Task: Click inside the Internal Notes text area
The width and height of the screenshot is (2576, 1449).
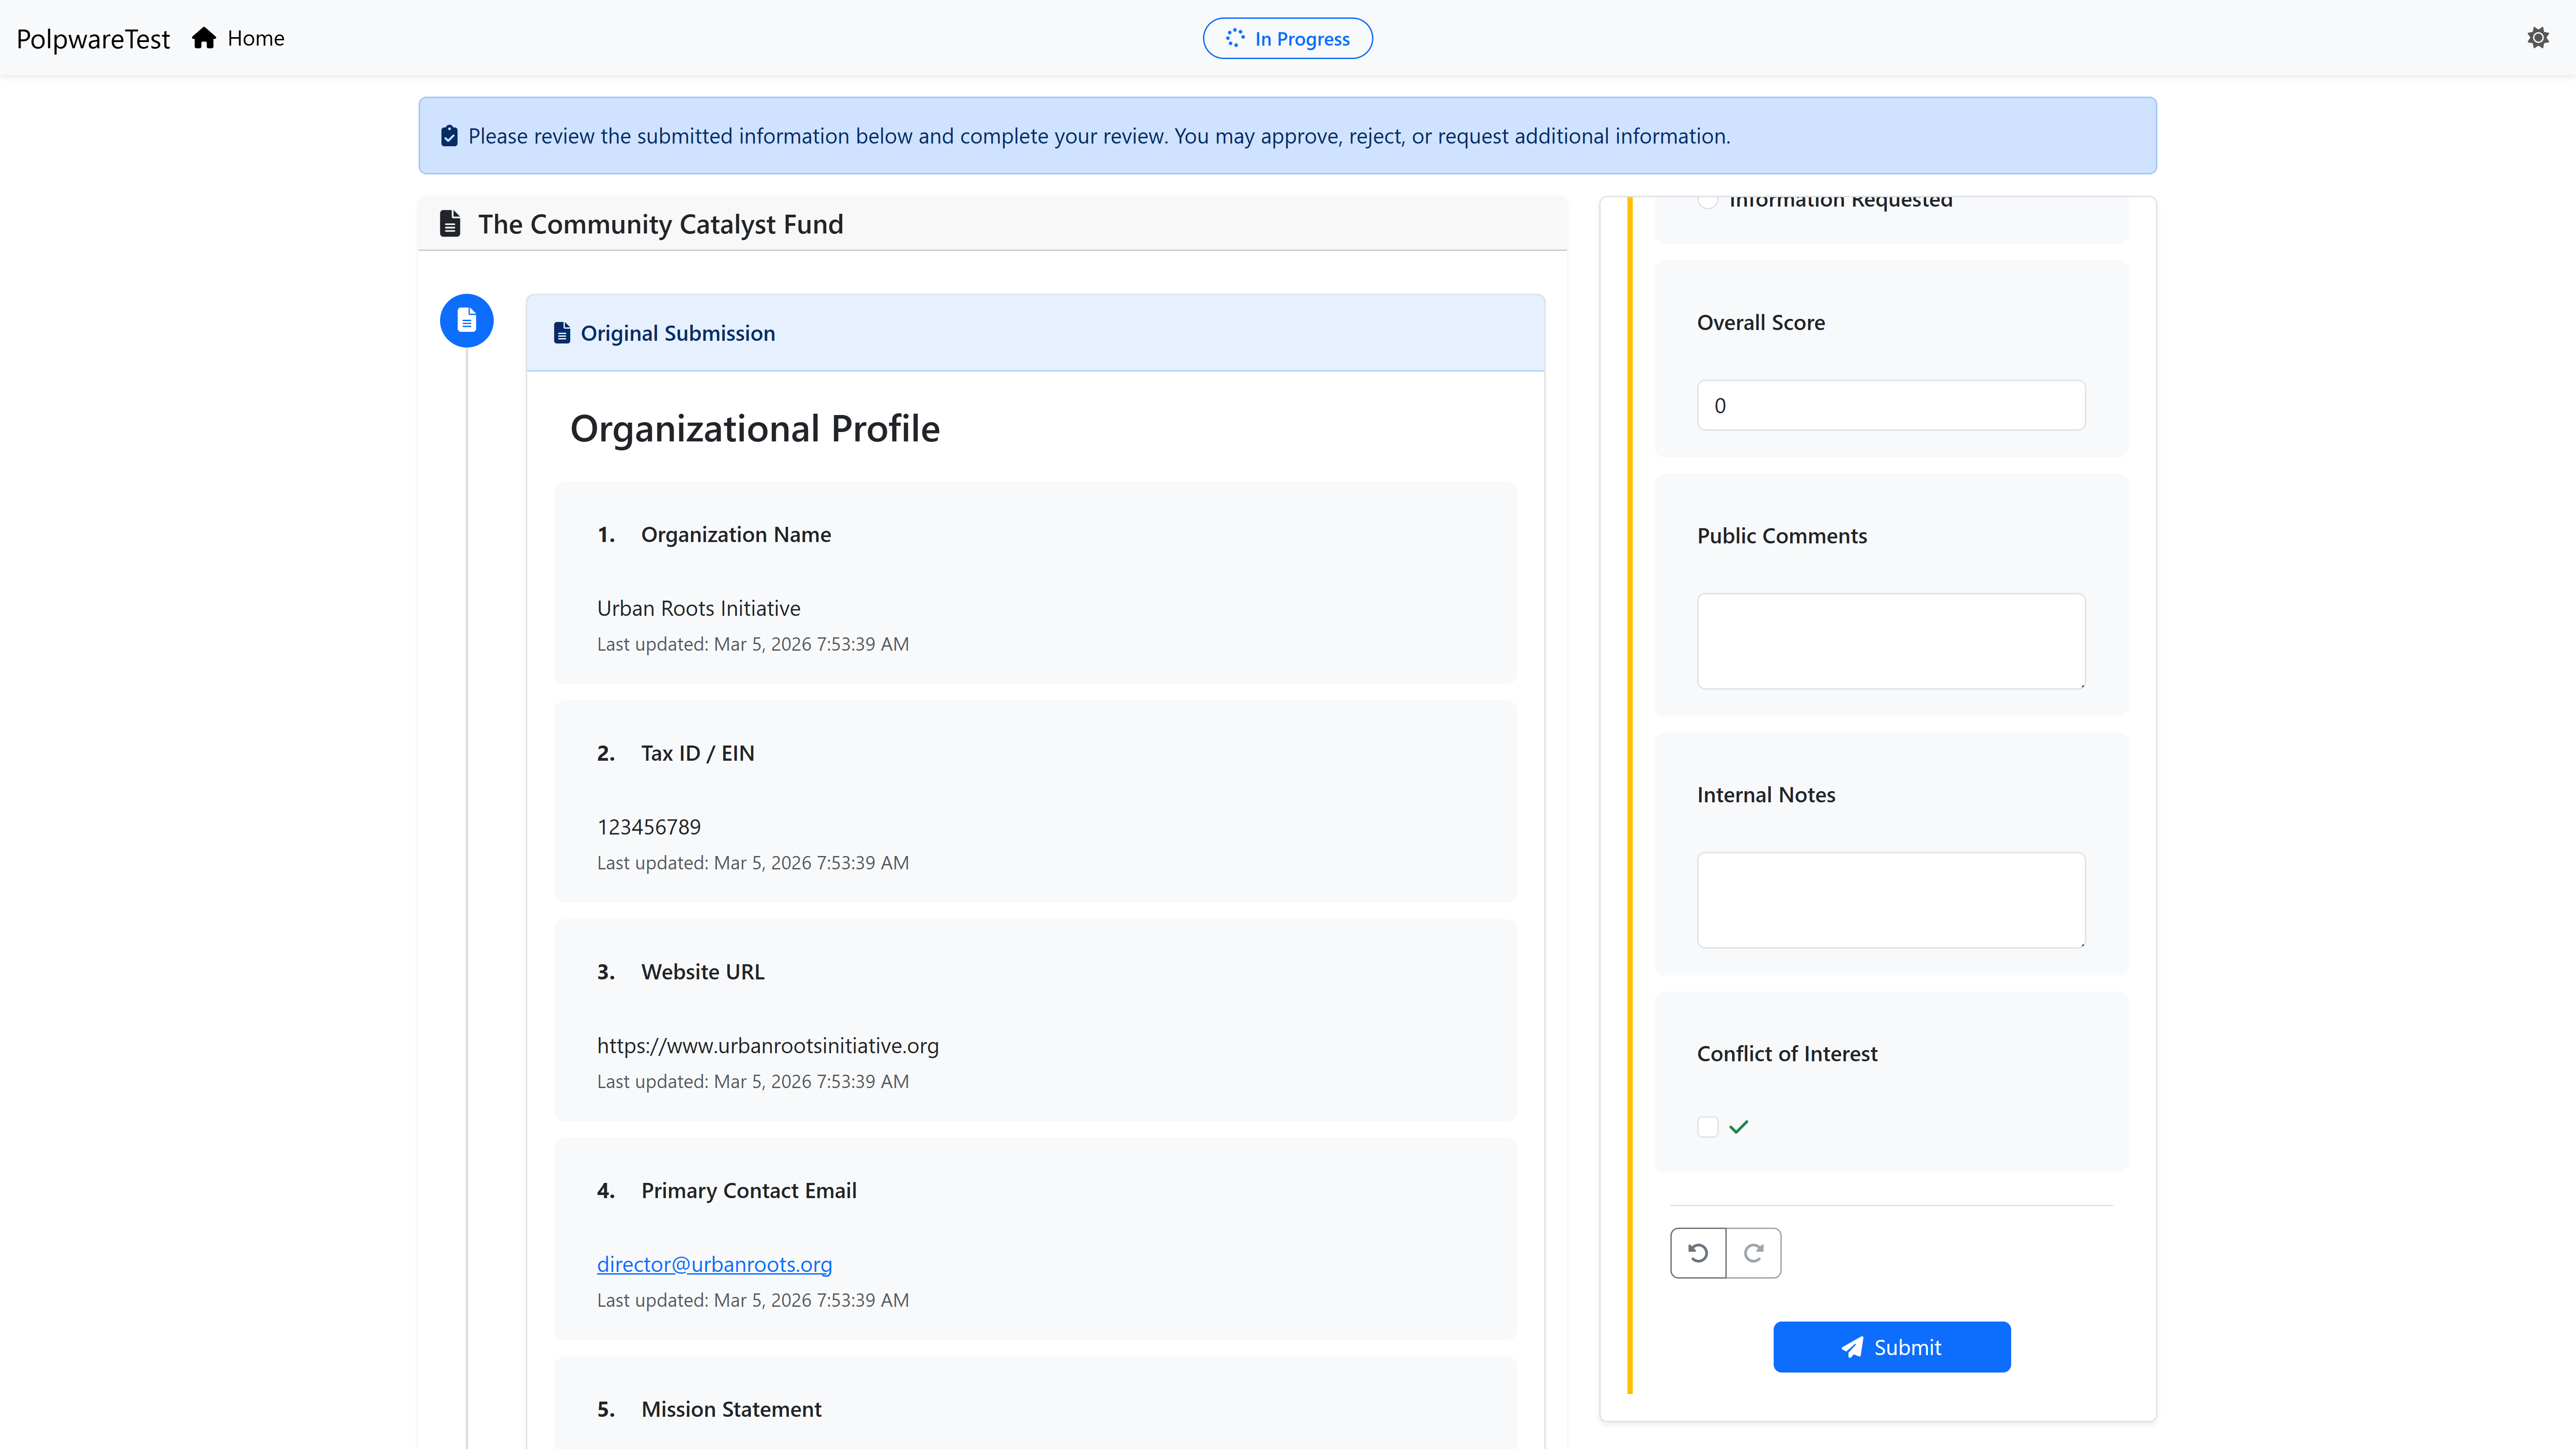Action: (x=1890, y=899)
